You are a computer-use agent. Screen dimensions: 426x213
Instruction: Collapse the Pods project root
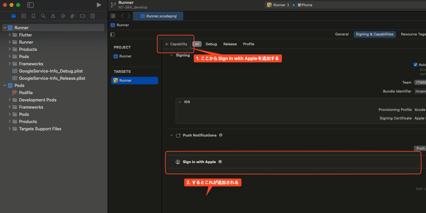[5, 85]
